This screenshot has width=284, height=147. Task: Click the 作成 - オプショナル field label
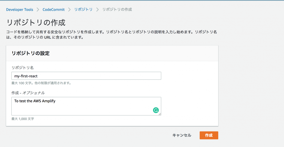pos(28,93)
